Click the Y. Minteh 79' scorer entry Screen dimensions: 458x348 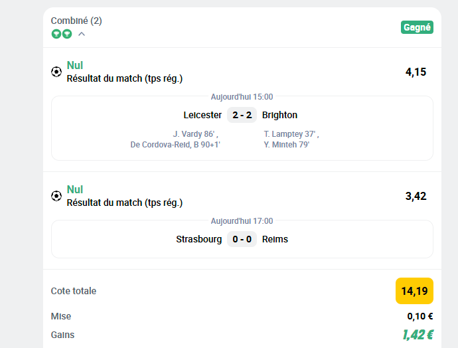tap(287, 145)
